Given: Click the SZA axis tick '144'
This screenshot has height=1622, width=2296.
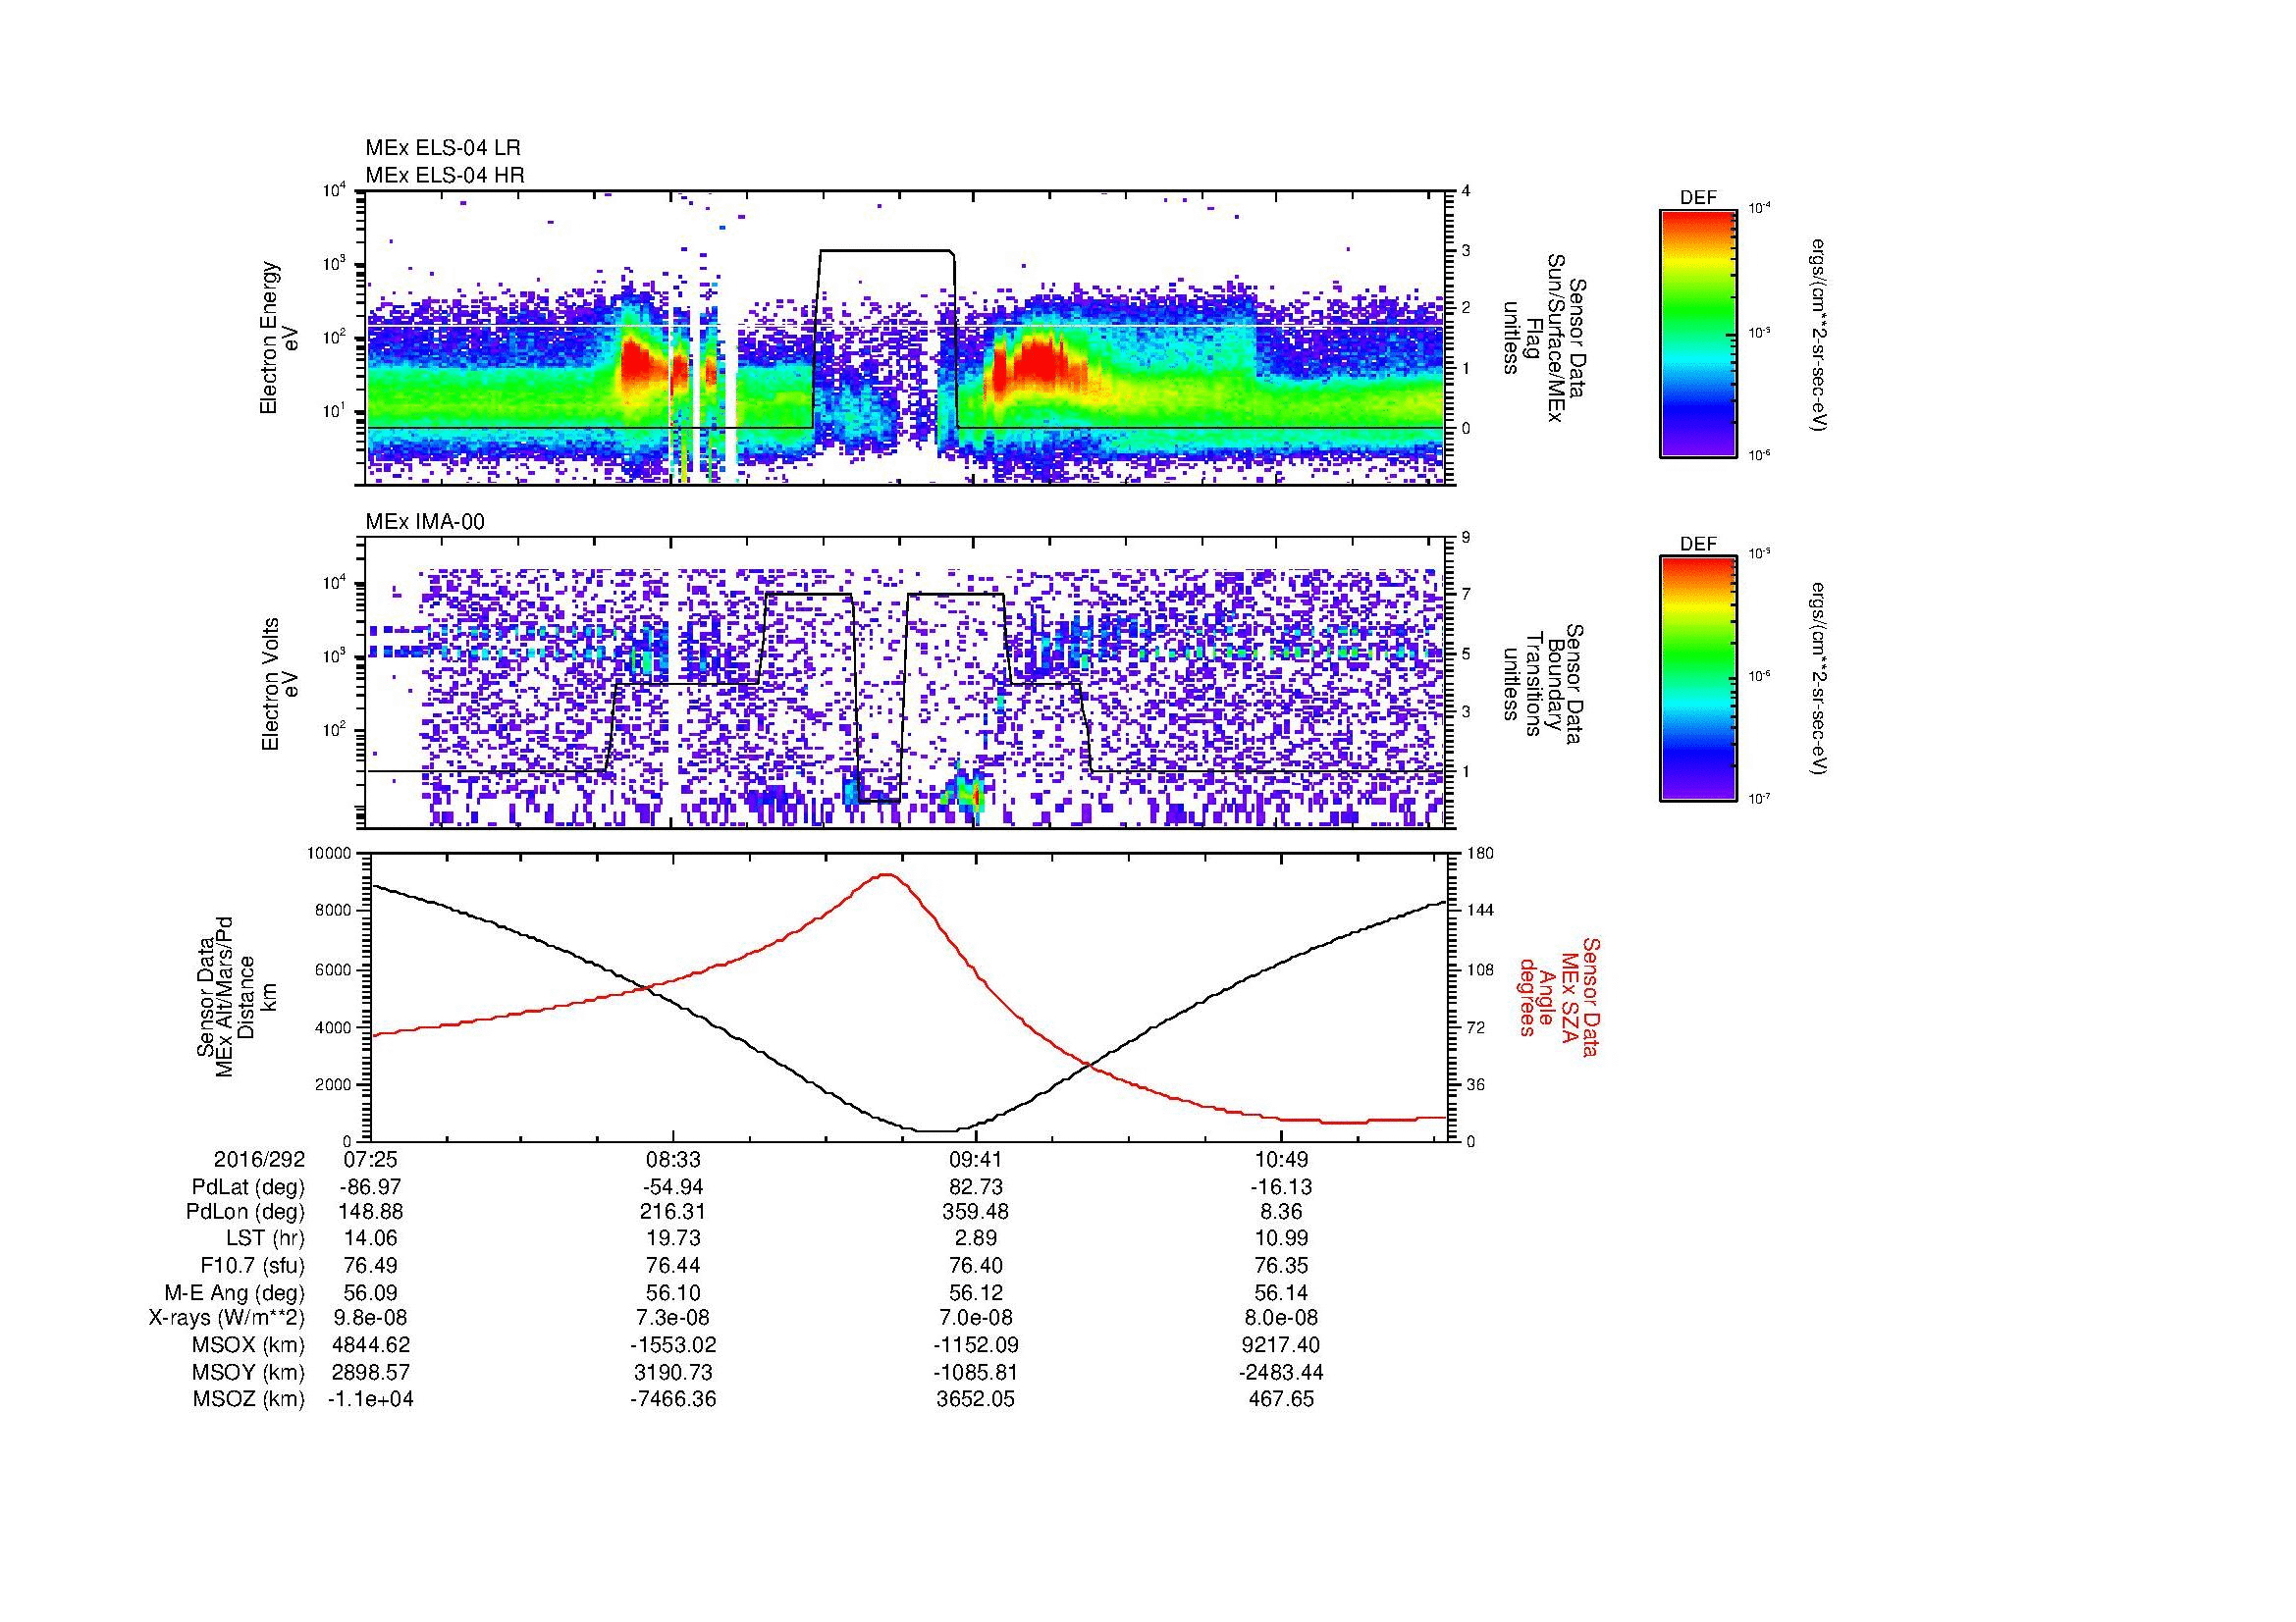Looking at the screenshot, I should 1479,911.
